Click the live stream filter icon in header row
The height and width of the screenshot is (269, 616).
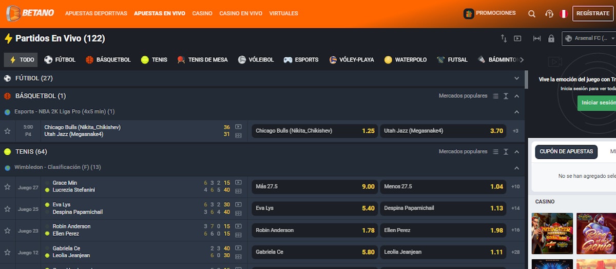(x=517, y=38)
